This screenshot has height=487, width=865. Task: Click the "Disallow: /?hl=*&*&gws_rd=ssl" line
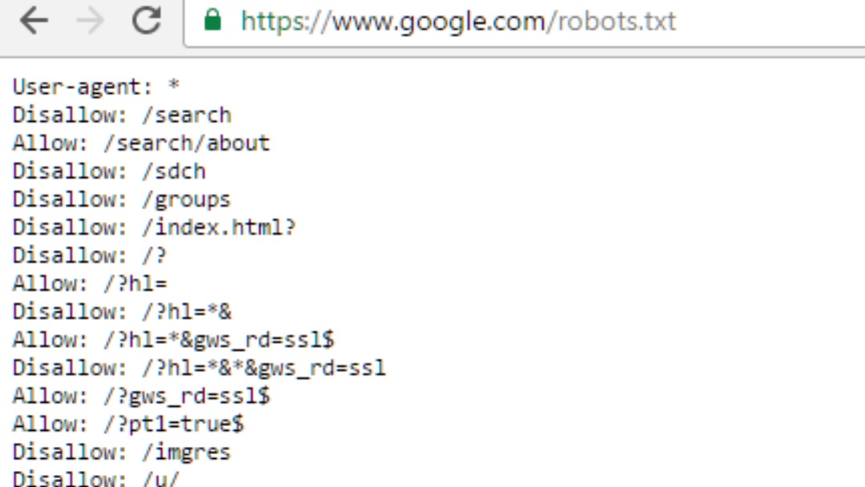(x=199, y=368)
